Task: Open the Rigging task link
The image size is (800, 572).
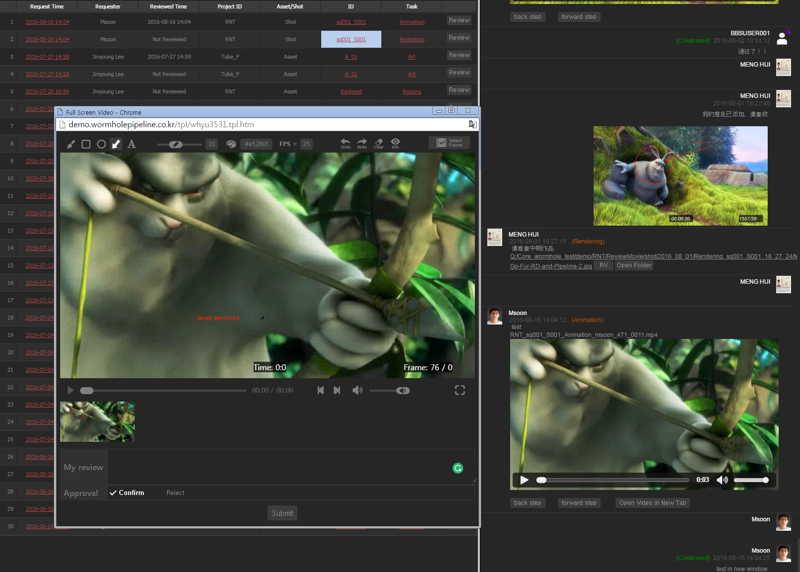Action: pos(412,91)
